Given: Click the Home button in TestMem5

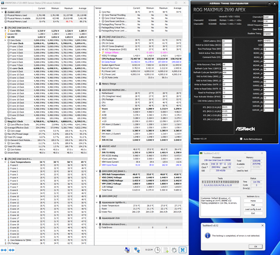Looking at the screenshot, I should click(253, 201).
